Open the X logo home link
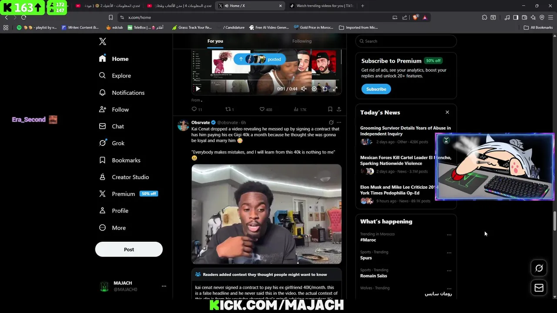Screen dimensions: 557x313 (x=102, y=41)
